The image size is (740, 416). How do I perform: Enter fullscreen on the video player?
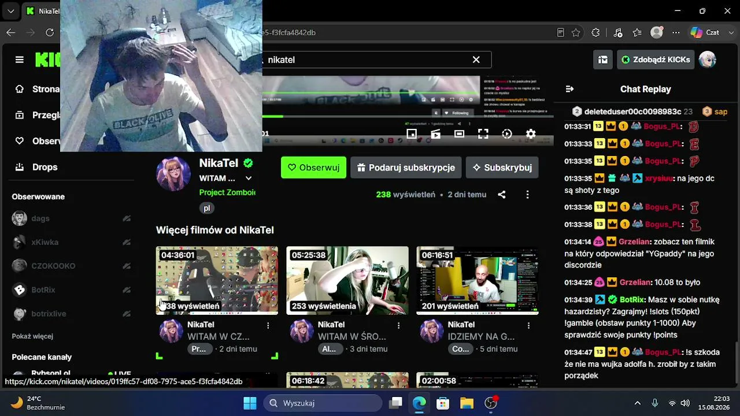point(483,134)
